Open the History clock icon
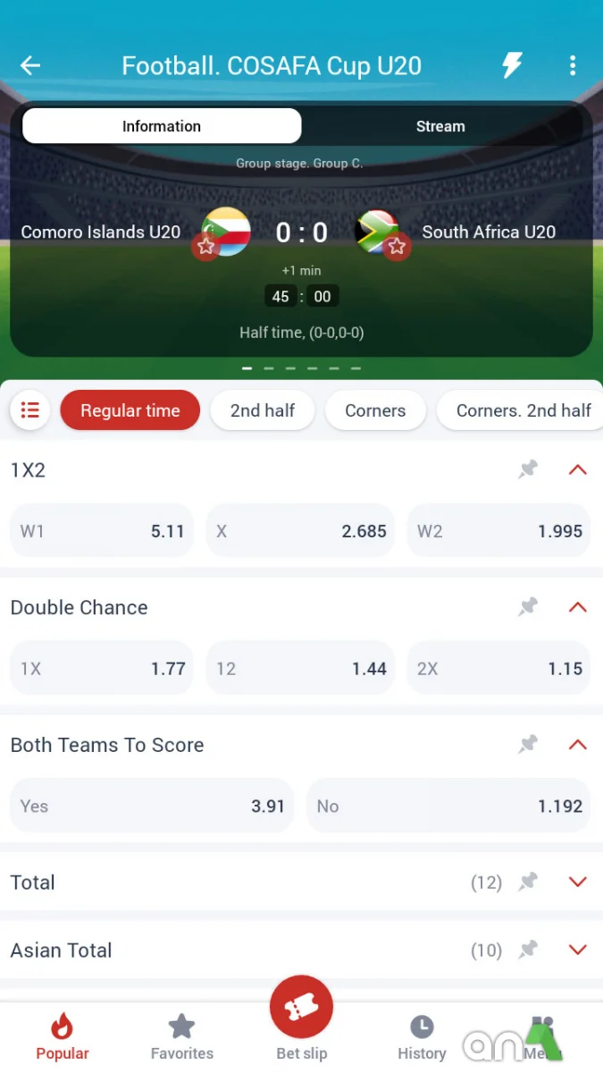Image resolution: width=603 pixels, height=1073 pixels. [x=422, y=1027]
